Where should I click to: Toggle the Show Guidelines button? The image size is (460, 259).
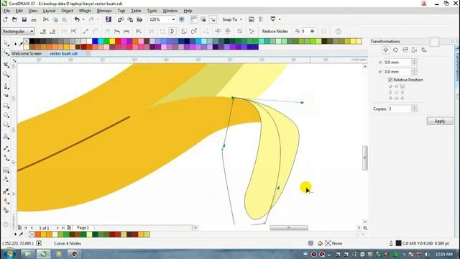tap(213, 19)
